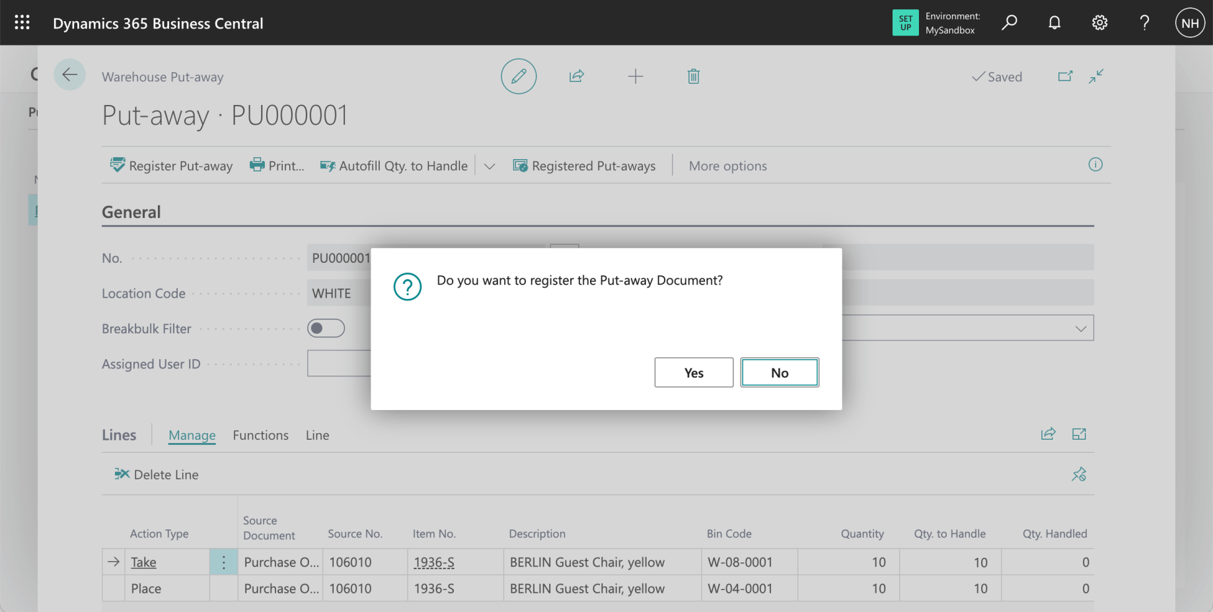
Task: Click Qty. to Handle in the Take row
Action: pos(950,562)
